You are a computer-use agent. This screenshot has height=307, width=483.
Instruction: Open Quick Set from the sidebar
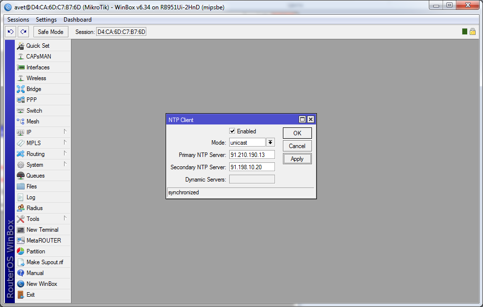37,46
